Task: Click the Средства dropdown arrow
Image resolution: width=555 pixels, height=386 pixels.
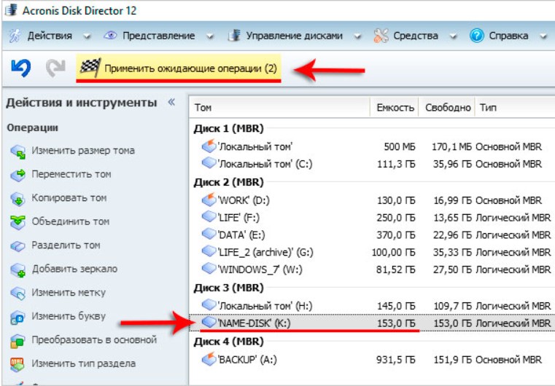Action: 453,36
